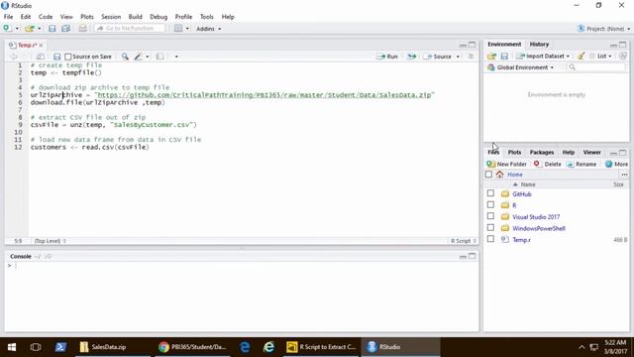Open the Code menu
Screen dimensions: 634x357
point(46,17)
